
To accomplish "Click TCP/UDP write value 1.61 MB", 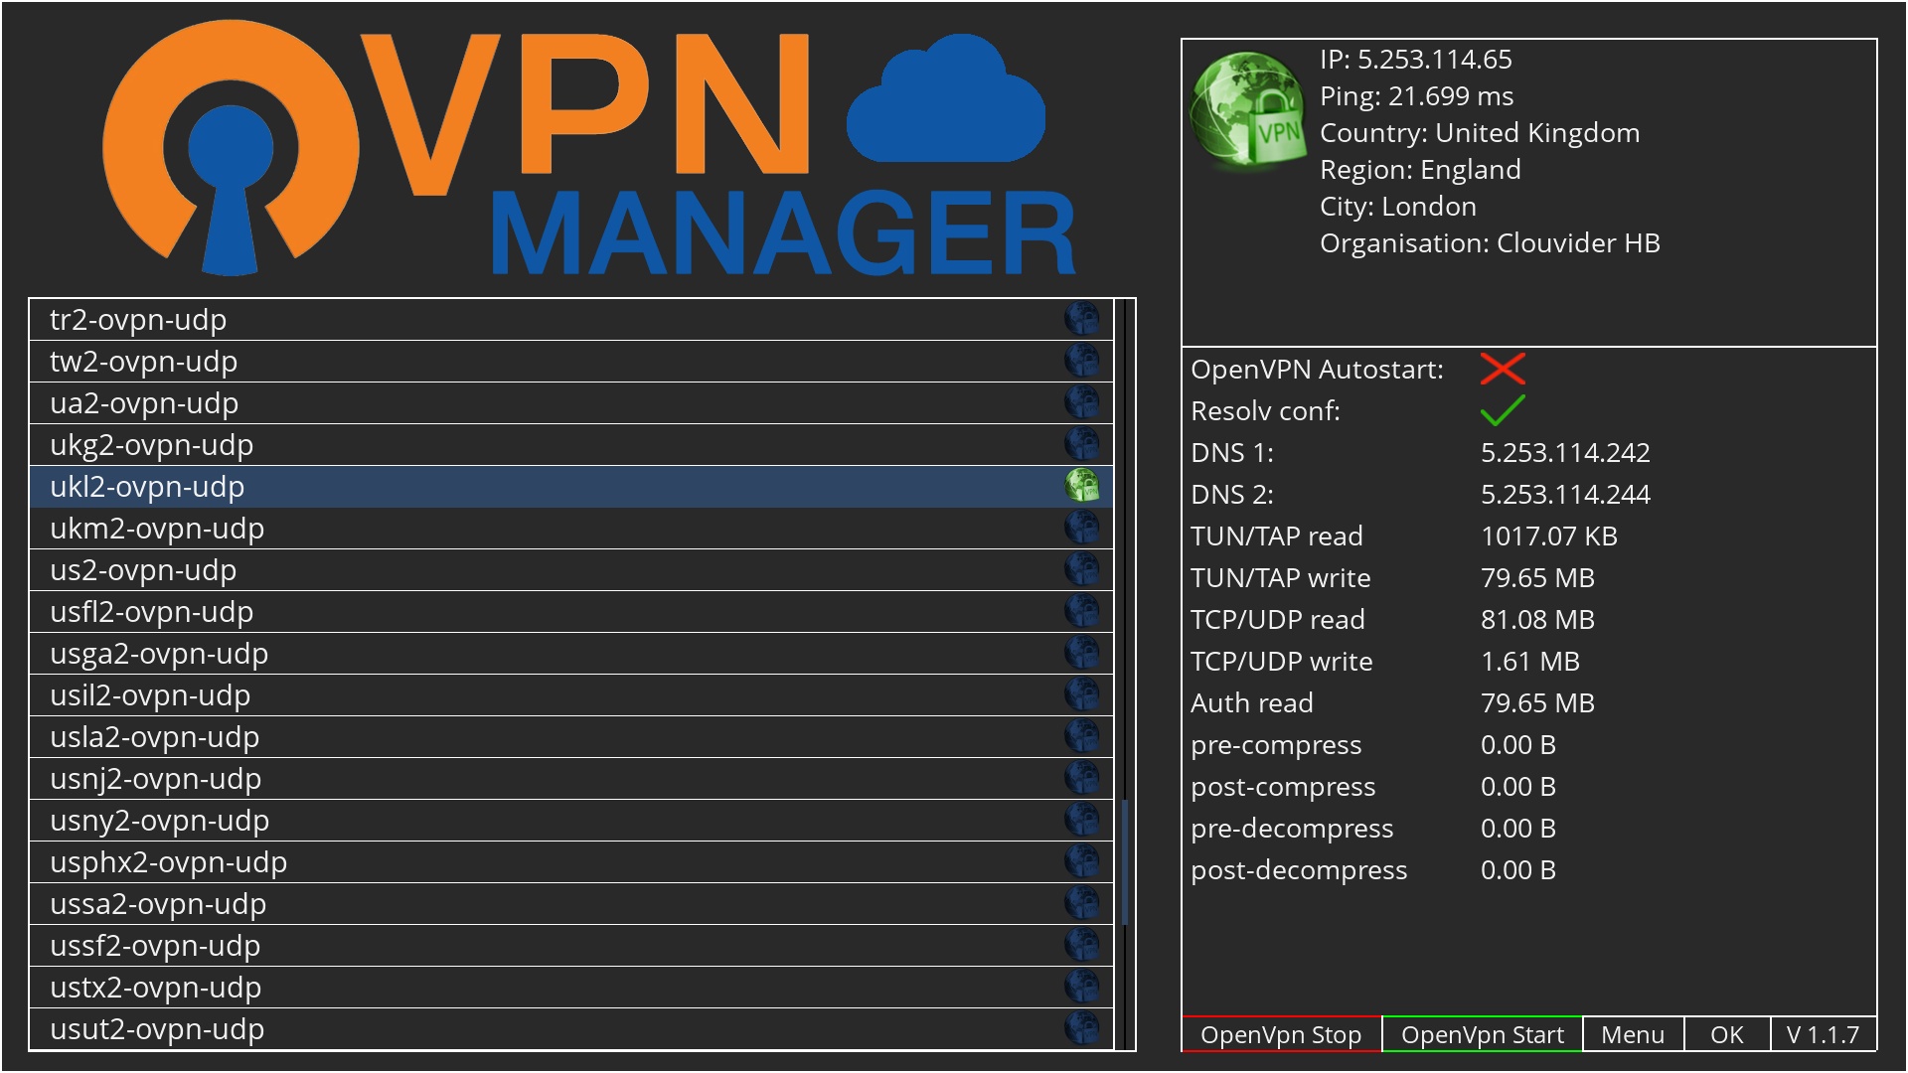I will click(x=1530, y=662).
